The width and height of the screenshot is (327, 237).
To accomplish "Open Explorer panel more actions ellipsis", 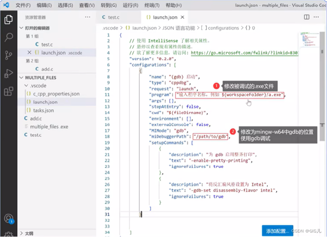I will [x=87, y=17].
